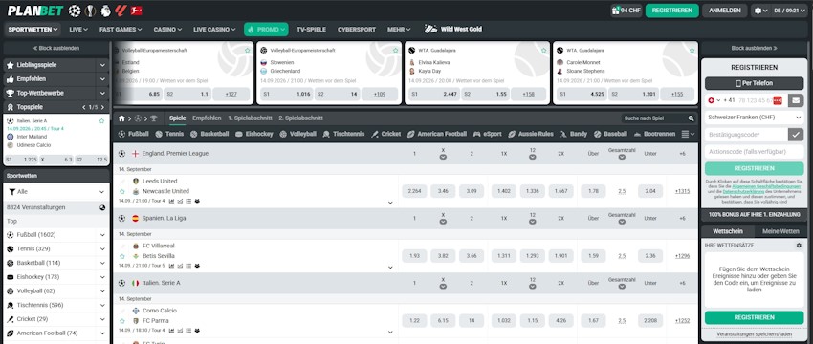Pick odds 2.264 for Leeds United win
Viewport: 813px width, 344px height.
point(414,191)
